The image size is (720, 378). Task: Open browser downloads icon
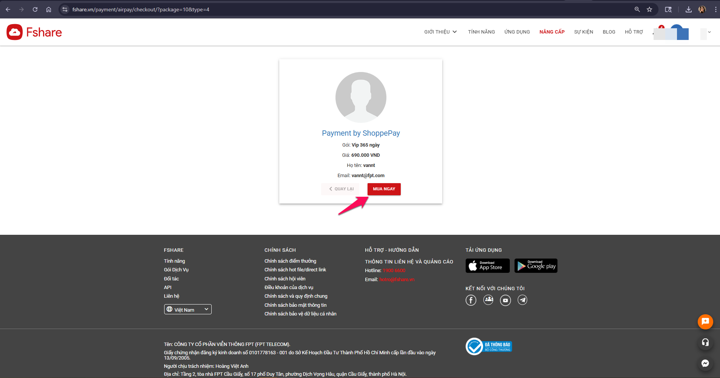689,9
